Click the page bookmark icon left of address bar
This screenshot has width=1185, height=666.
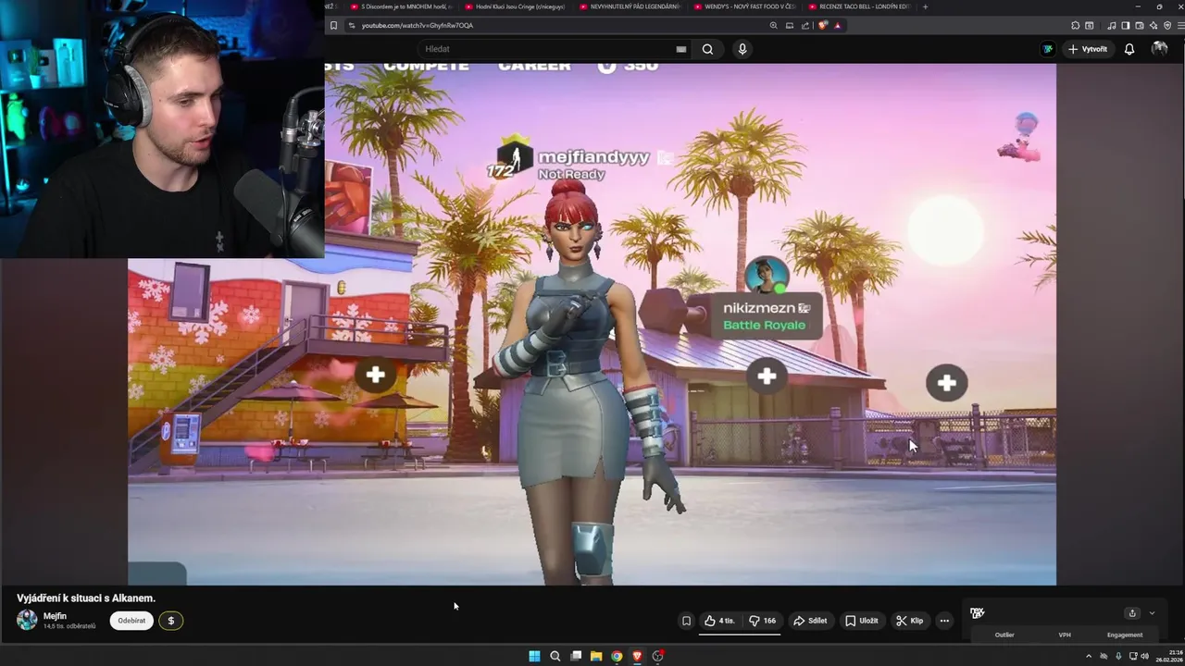coord(334,25)
